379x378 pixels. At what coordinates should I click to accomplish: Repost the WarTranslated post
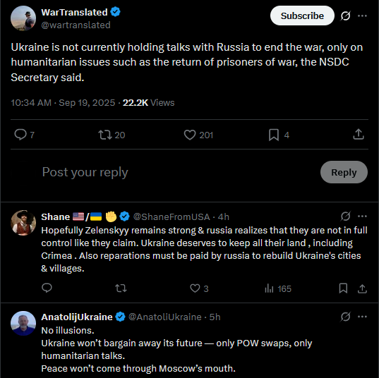[105, 135]
